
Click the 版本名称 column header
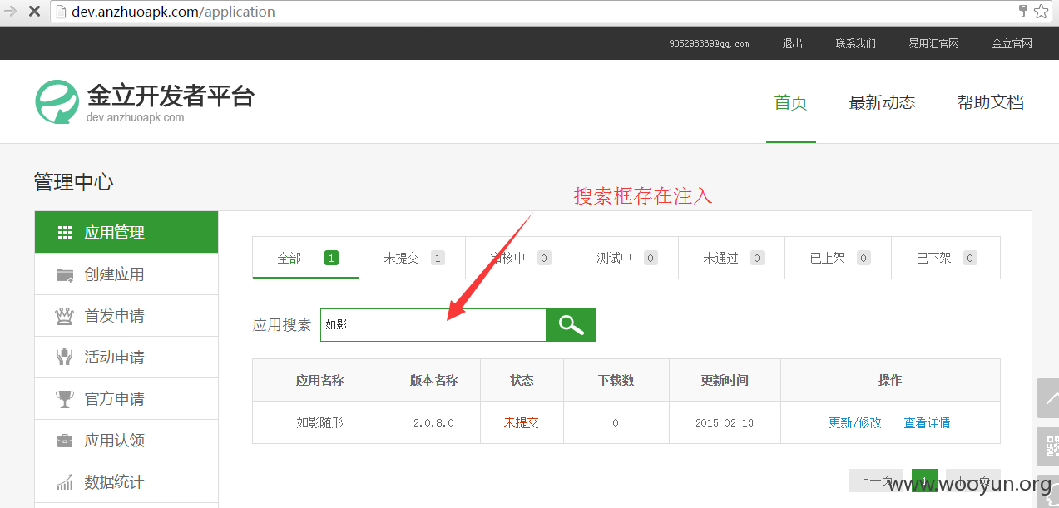[x=433, y=380]
